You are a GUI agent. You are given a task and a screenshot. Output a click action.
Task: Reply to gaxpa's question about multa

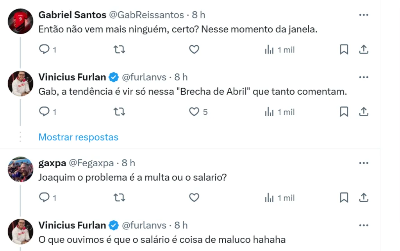point(45,198)
